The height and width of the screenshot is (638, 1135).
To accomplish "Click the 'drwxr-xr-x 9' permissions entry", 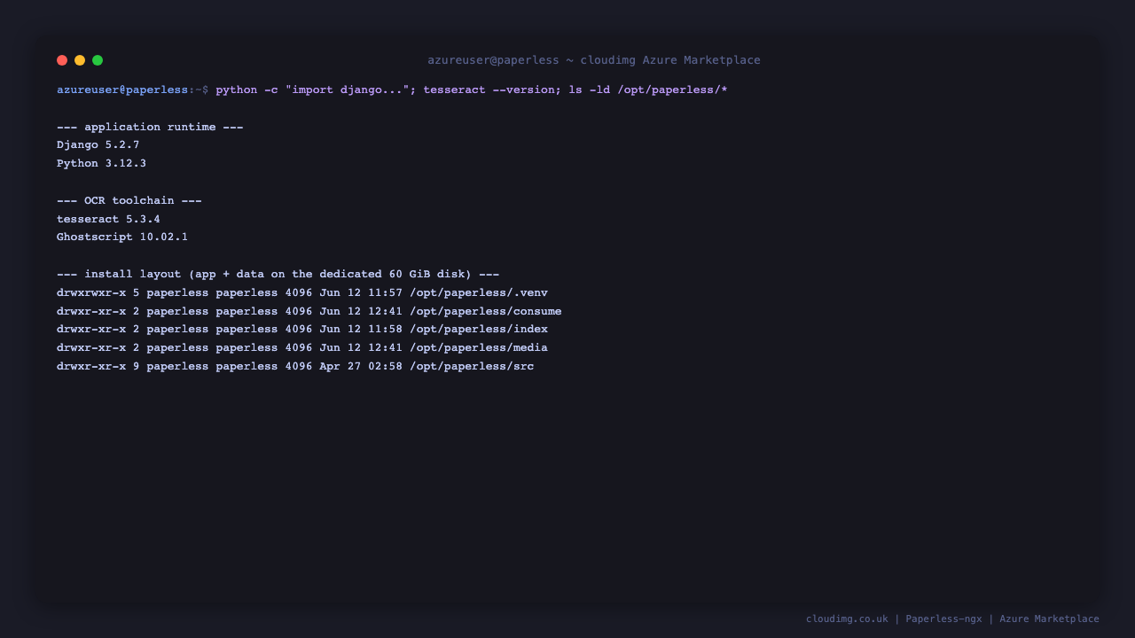I will (x=98, y=366).
